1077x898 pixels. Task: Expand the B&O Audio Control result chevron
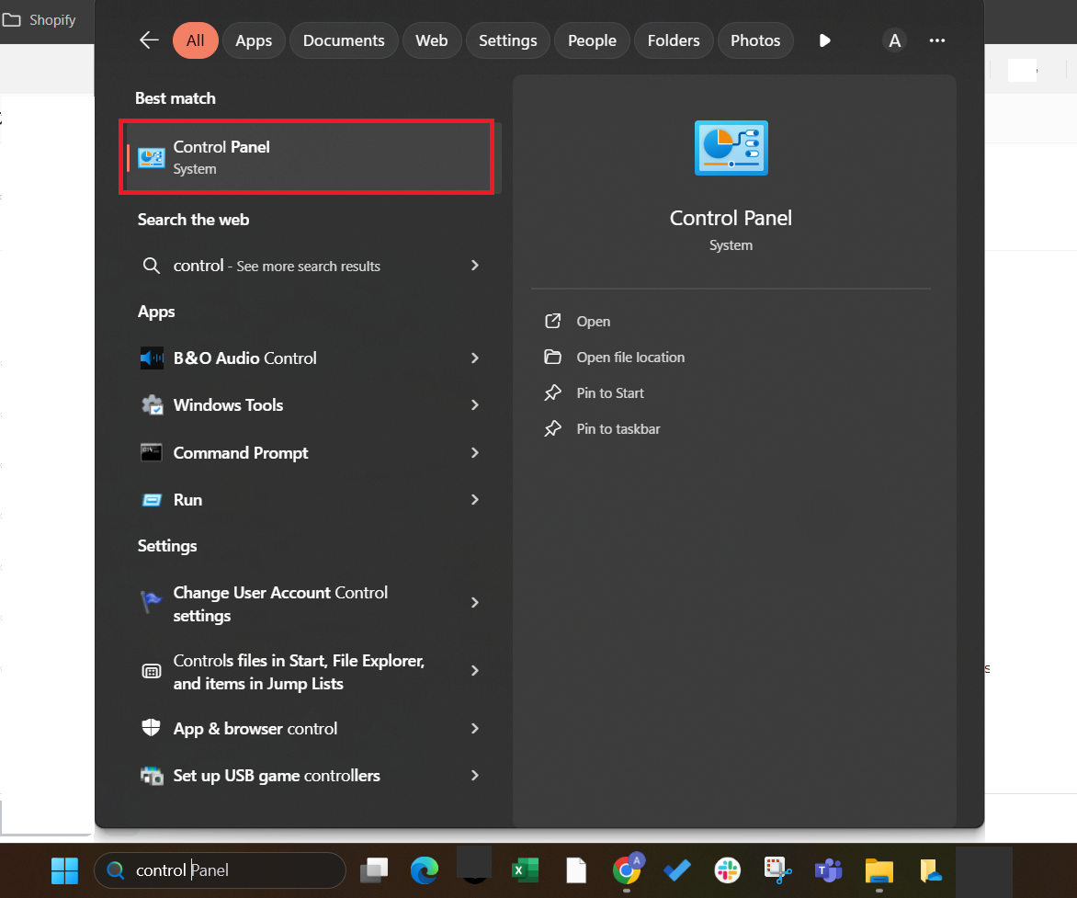pos(475,358)
